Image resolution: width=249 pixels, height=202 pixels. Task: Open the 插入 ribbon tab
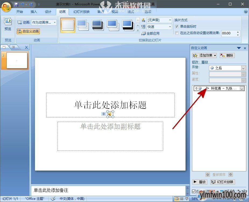click(34, 12)
